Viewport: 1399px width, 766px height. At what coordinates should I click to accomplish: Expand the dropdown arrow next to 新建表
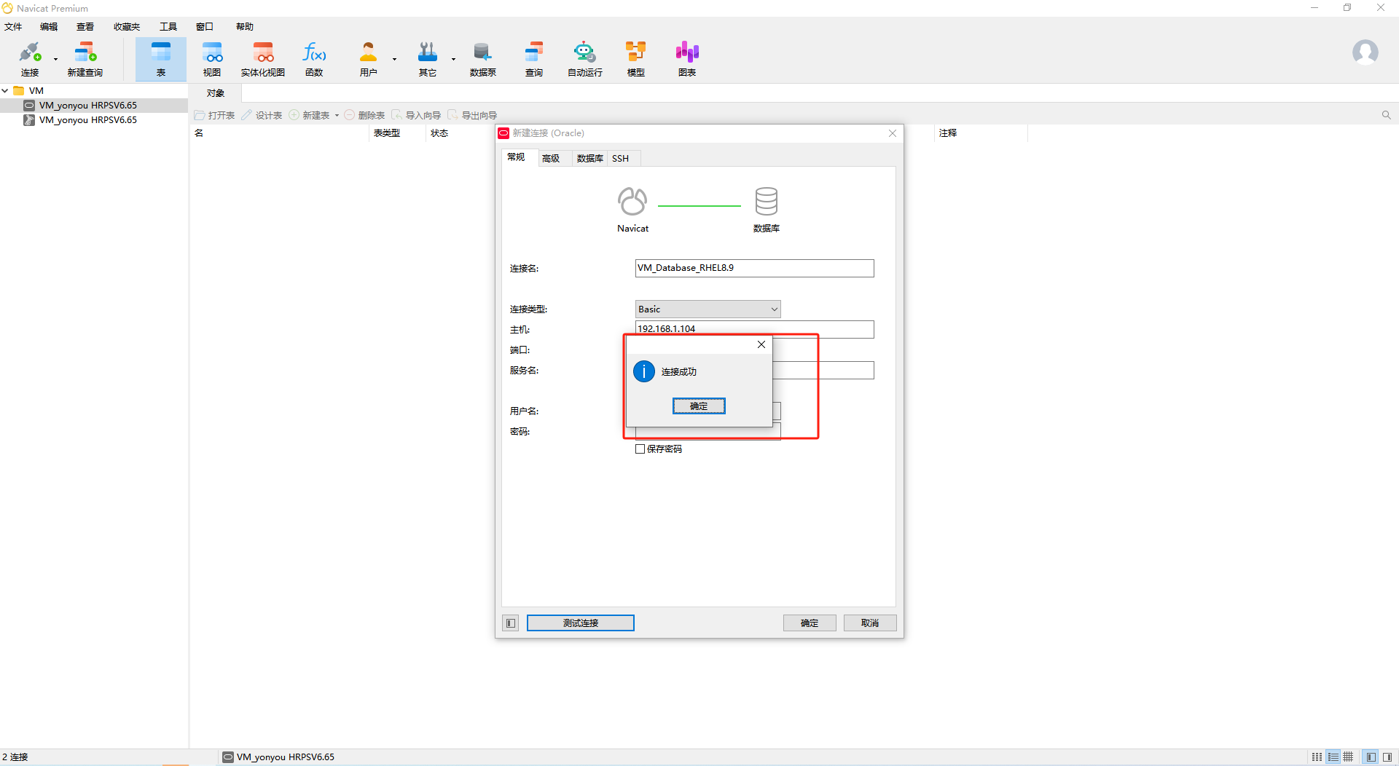point(337,116)
